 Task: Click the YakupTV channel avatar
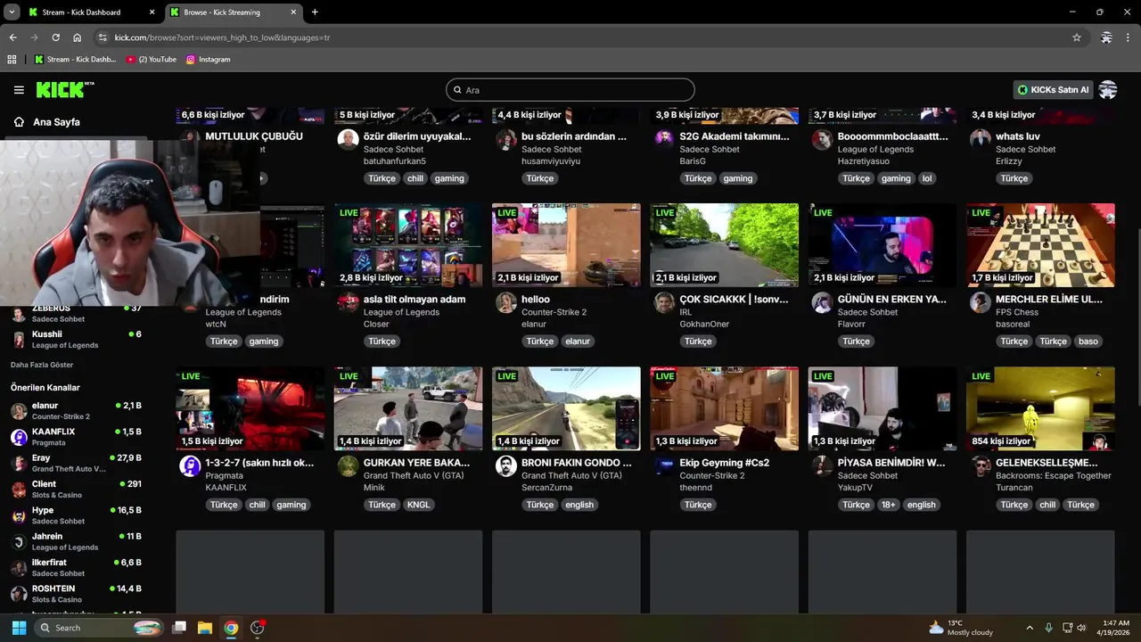coord(822,466)
